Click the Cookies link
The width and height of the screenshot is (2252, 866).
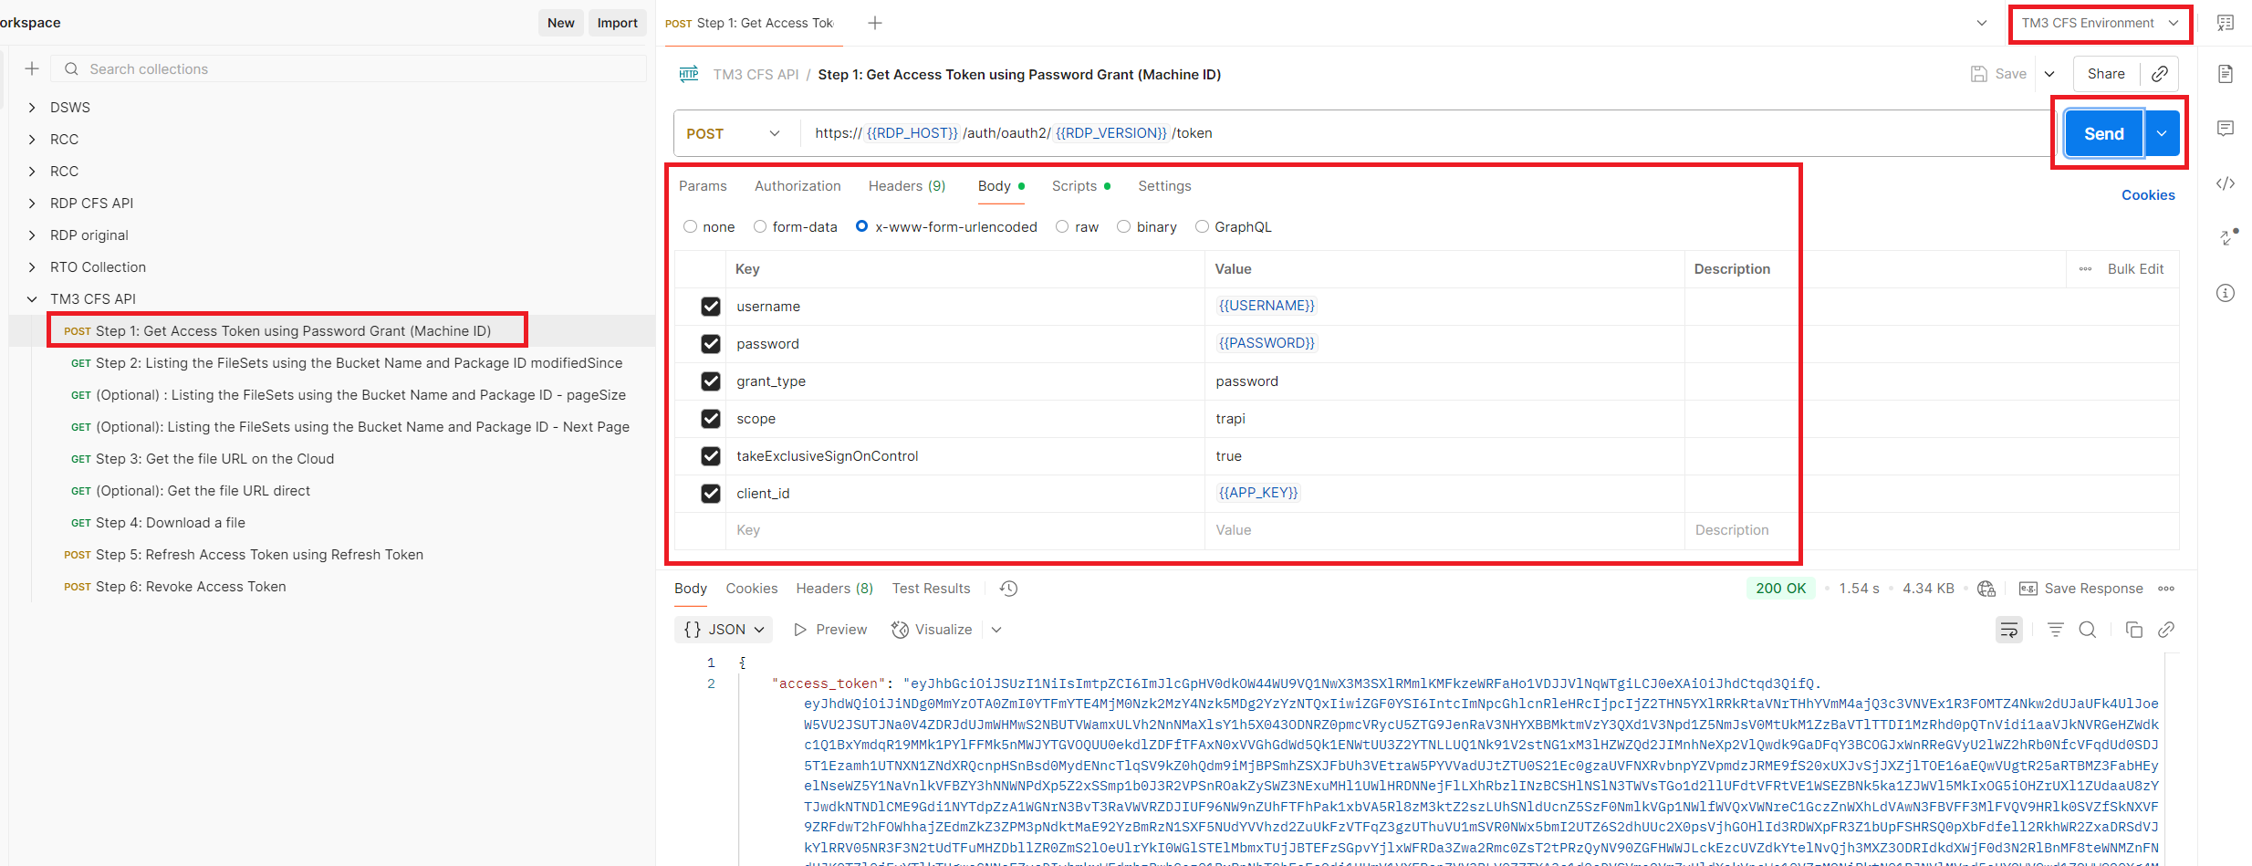(x=2148, y=195)
